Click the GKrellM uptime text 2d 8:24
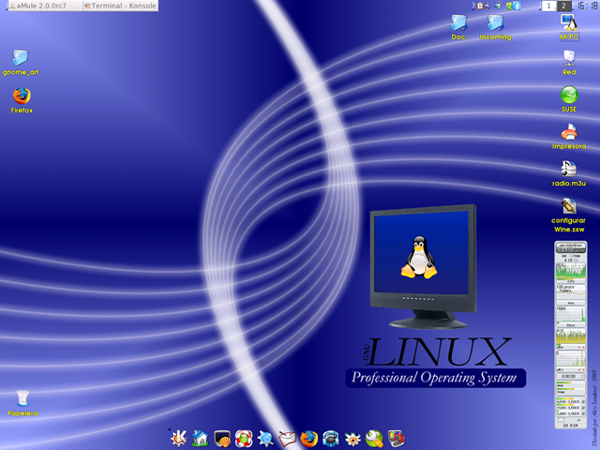 tap(570, 426)
